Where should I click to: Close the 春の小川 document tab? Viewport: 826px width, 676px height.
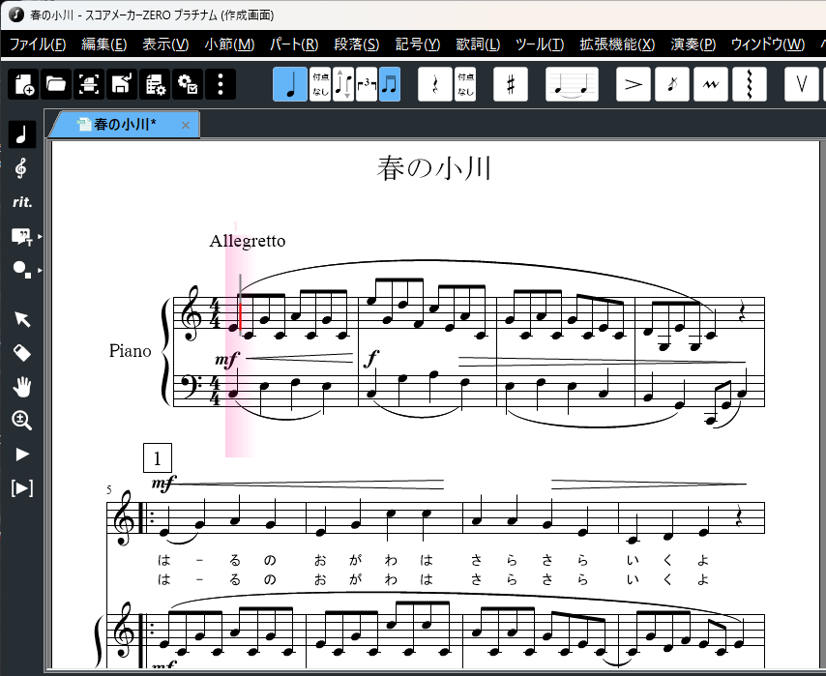(186, 125)
